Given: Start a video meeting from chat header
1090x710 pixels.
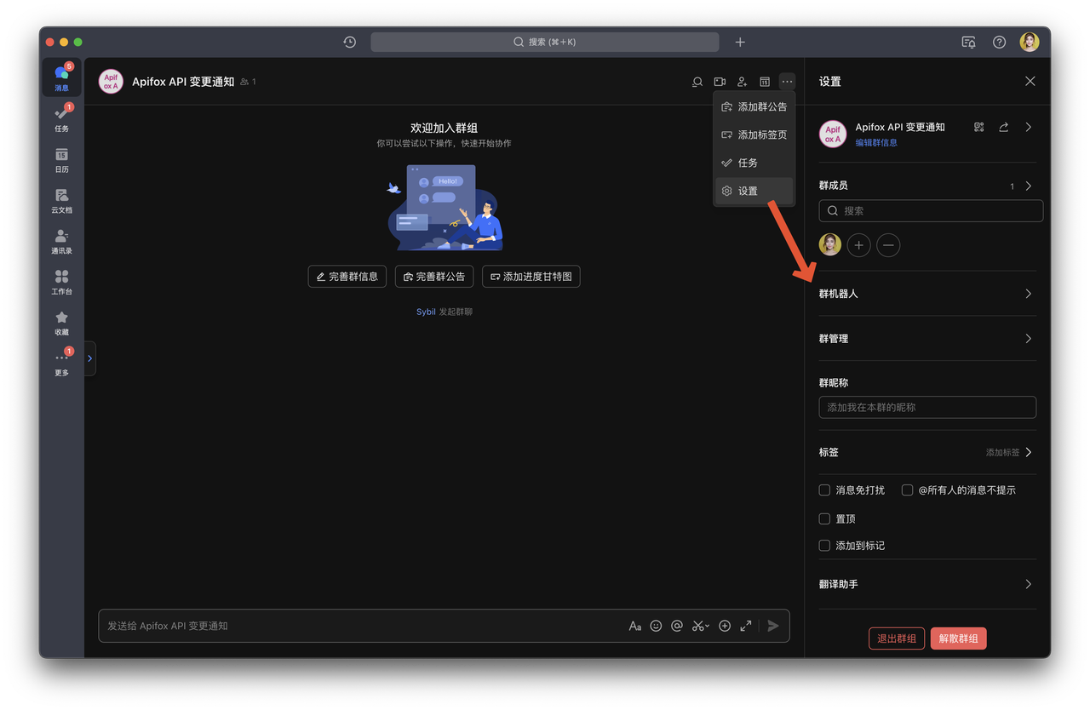Looking at the screenshot, I should [720, 82].
